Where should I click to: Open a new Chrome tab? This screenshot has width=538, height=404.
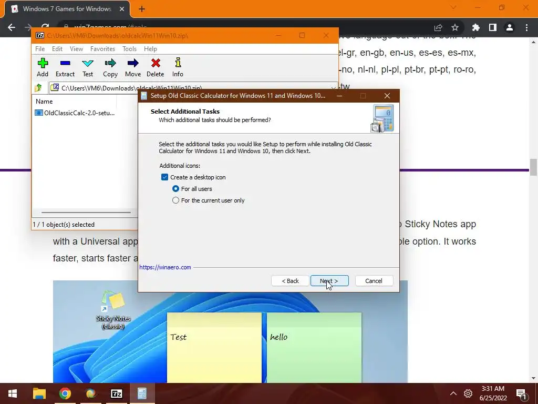coord(142,9)
